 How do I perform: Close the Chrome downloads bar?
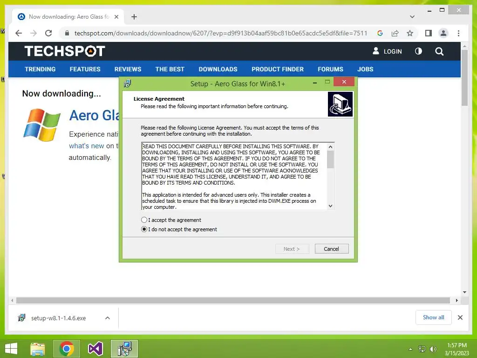(460, 317)
